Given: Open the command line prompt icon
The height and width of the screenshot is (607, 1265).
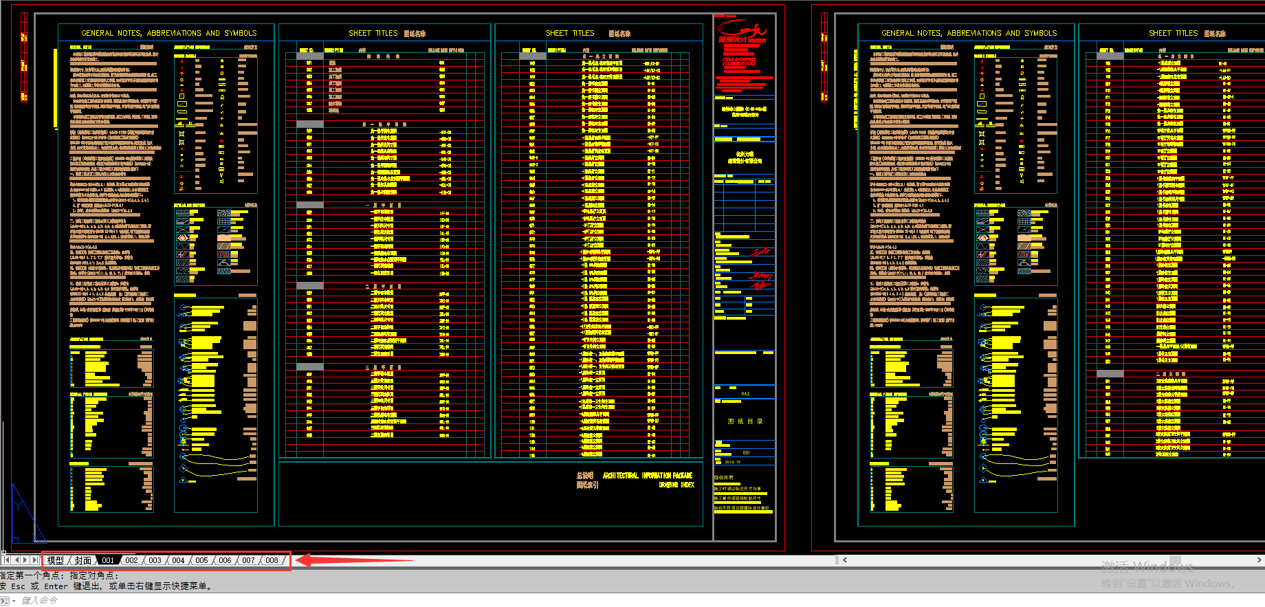Looking at the screenshot, I should [x=4, y=601].
